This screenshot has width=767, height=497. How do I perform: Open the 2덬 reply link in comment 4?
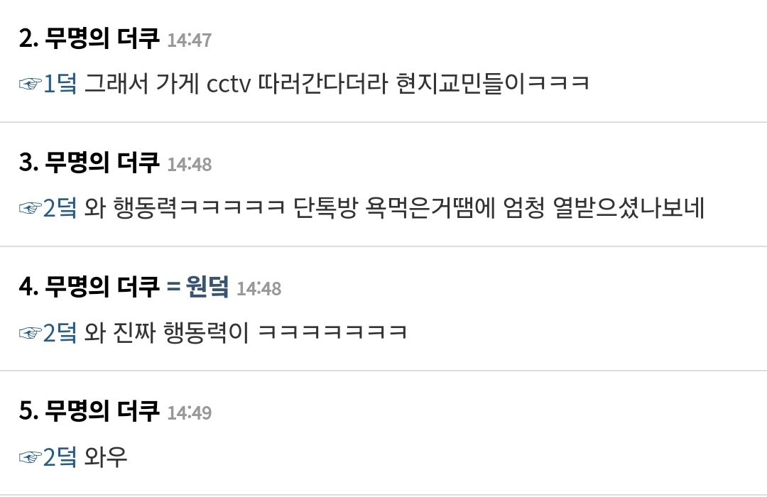coord(60,332)
